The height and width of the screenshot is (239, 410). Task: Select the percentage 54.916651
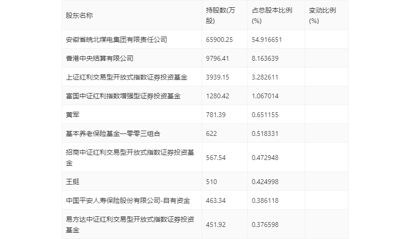coord(267,40)
